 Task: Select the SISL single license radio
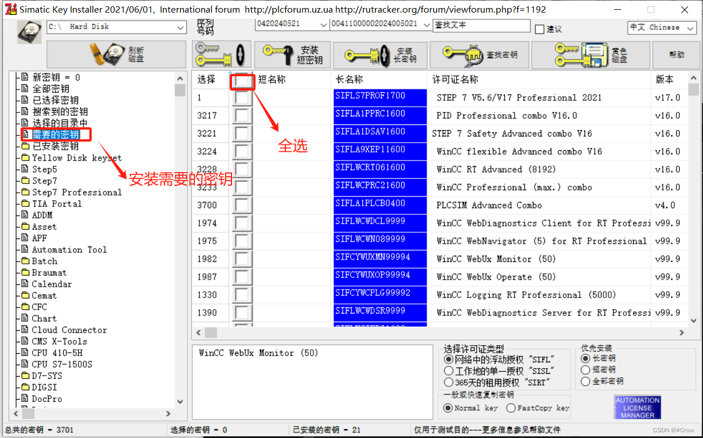click(449, 371)
